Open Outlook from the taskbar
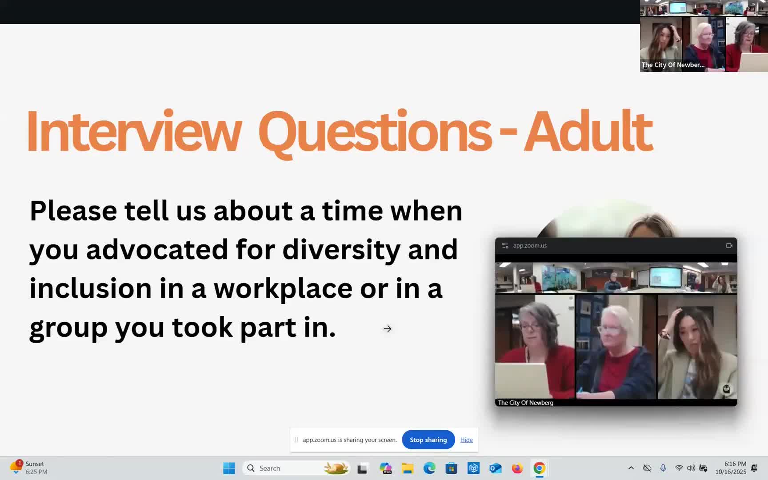 pos(495,468)
